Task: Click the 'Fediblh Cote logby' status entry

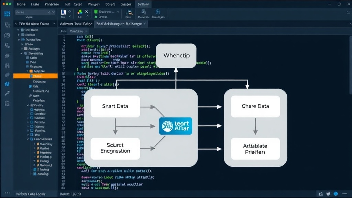Action: 30,194
